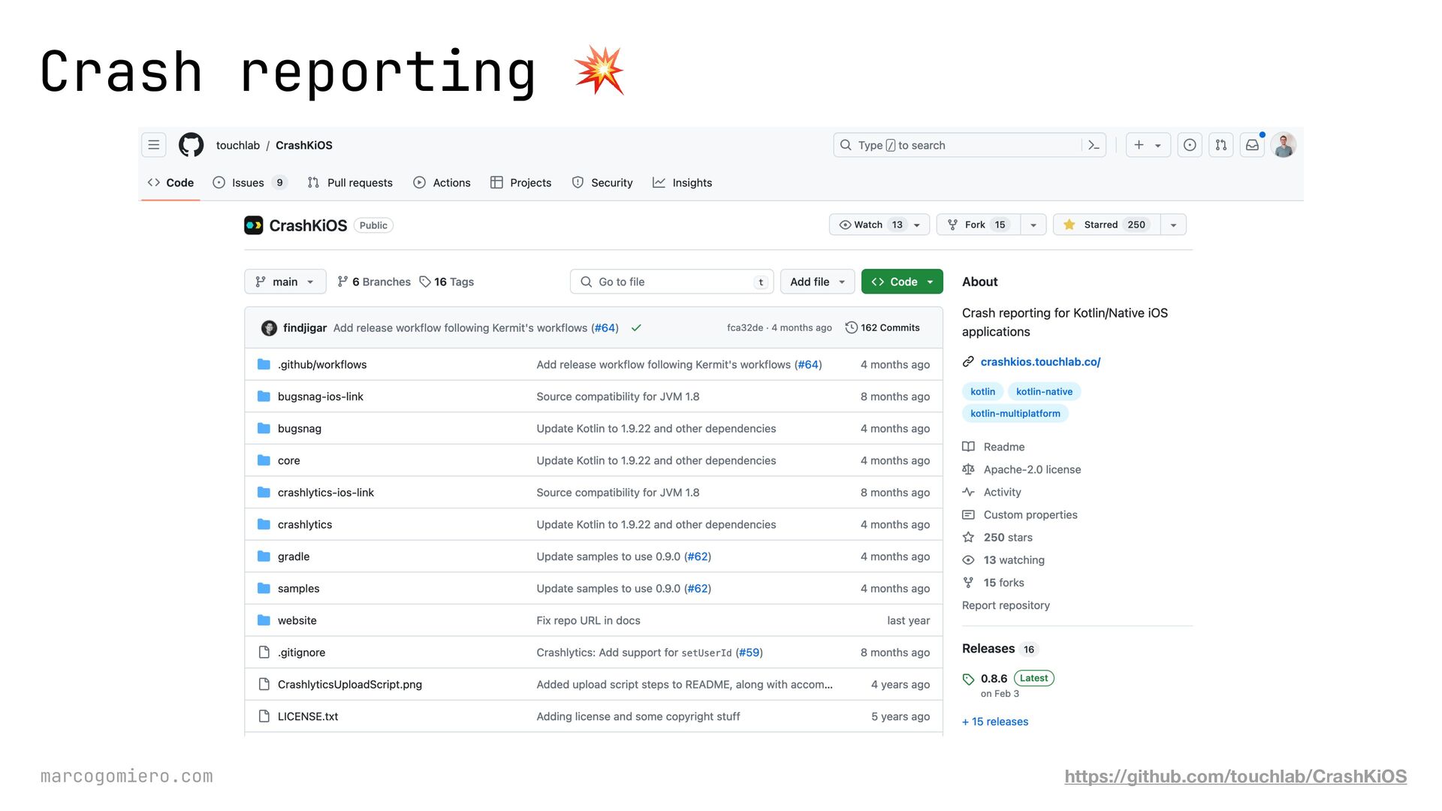Open the issues circle icon in header
Viewport: 1442px width, 811px height.
(1190, 145)
